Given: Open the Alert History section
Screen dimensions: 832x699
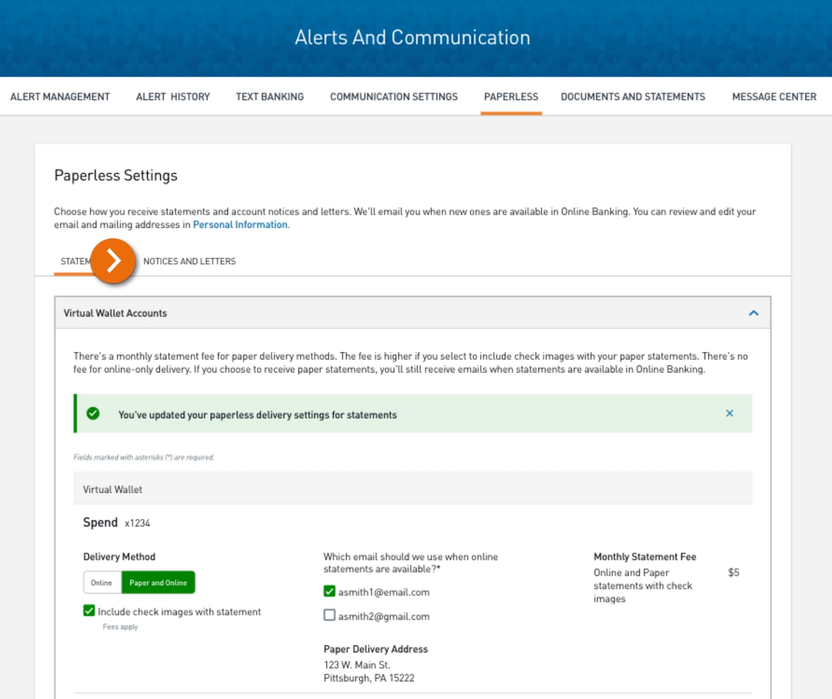Looking at the screenshot, I should 173,96.
